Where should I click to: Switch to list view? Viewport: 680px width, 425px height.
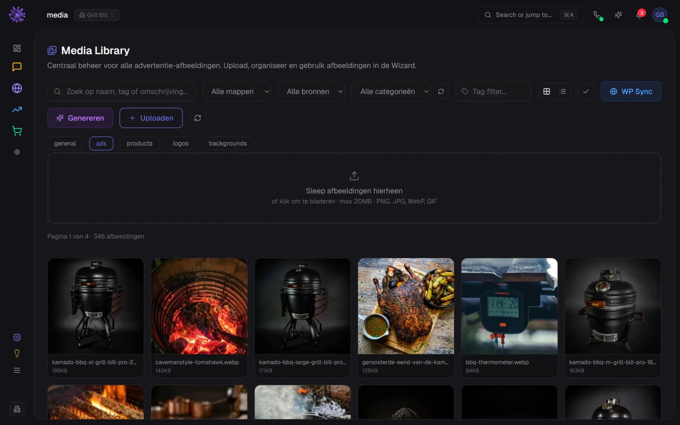point(562,91)
